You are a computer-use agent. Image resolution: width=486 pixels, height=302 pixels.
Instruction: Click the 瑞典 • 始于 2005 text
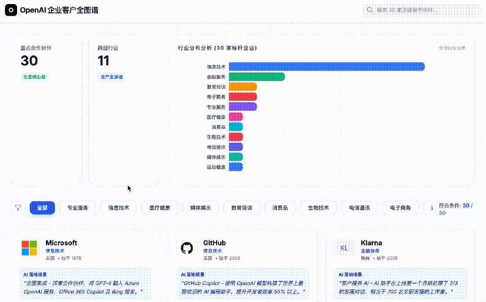pos(379,258)
